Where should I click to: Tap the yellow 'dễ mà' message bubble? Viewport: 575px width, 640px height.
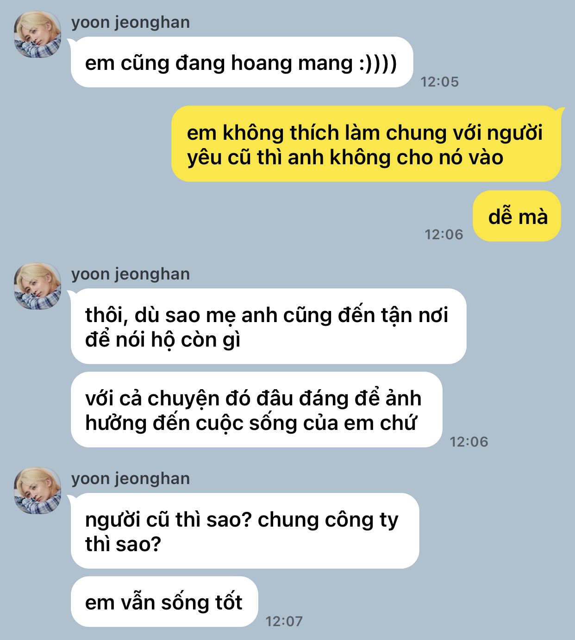pos(517,216)
